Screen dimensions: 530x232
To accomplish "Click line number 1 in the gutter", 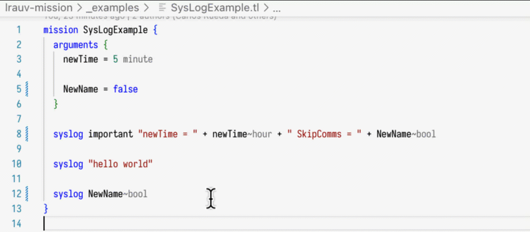I will tap(19, 30).
